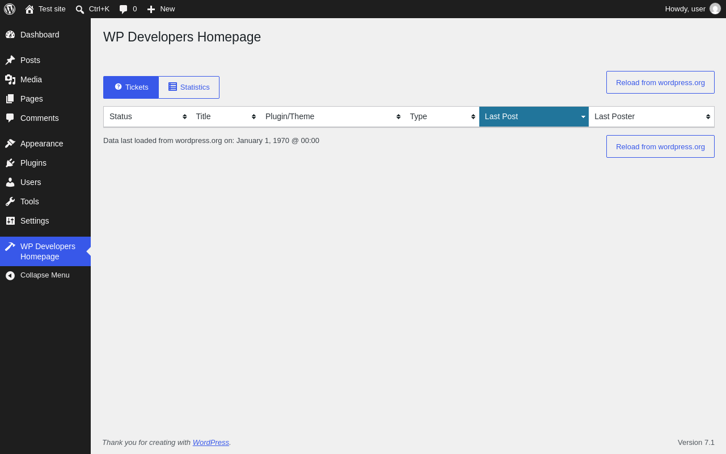Click the WP Developers Homepage hammer icon

pos(10,246)
